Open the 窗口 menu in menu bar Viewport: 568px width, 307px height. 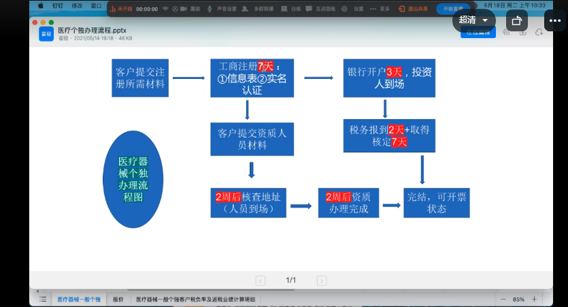coord(96,6)
